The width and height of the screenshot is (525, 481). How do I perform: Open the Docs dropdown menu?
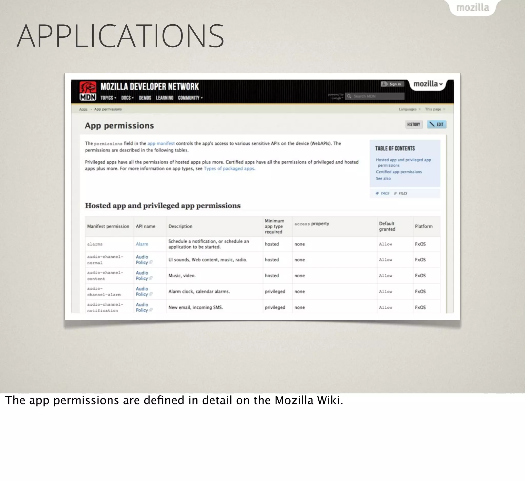[x=127, y=98]
